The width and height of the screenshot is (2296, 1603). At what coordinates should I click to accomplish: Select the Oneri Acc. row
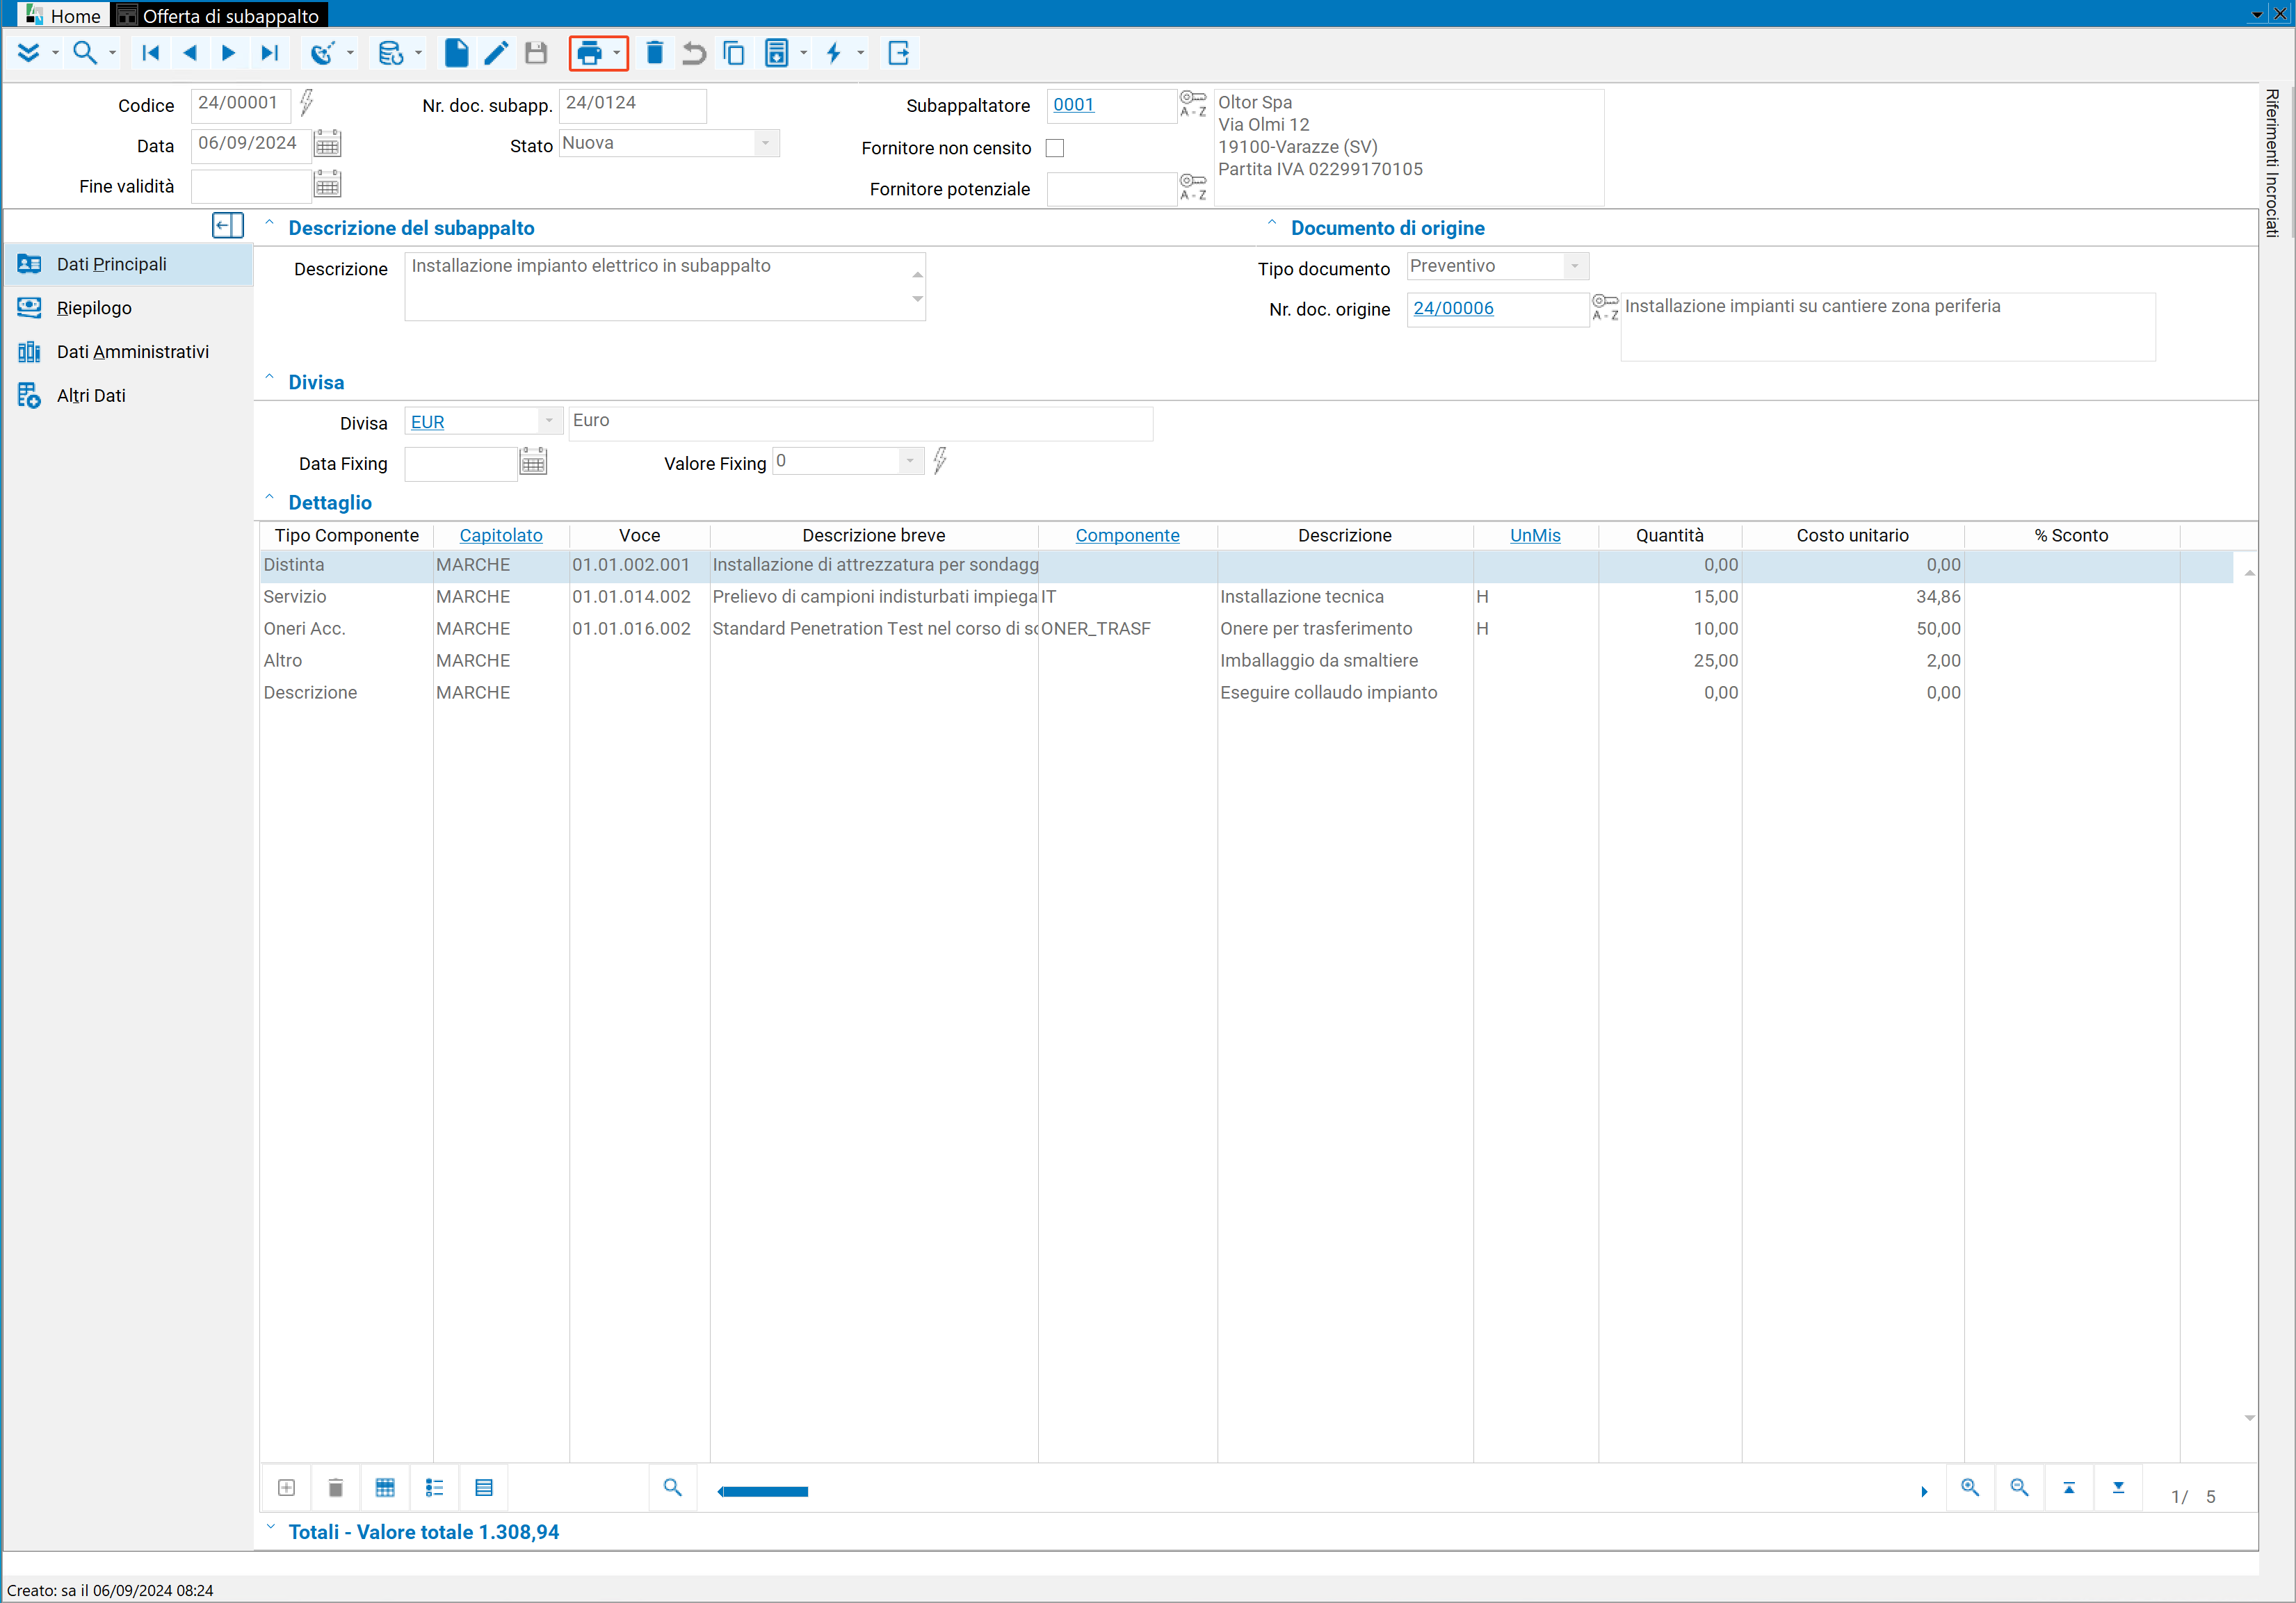click(1245, 629)
